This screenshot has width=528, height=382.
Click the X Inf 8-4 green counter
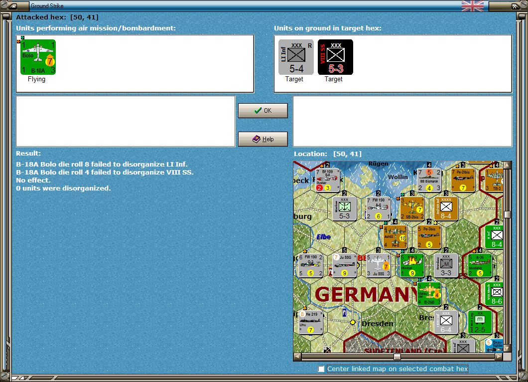(x=494, y=237)
